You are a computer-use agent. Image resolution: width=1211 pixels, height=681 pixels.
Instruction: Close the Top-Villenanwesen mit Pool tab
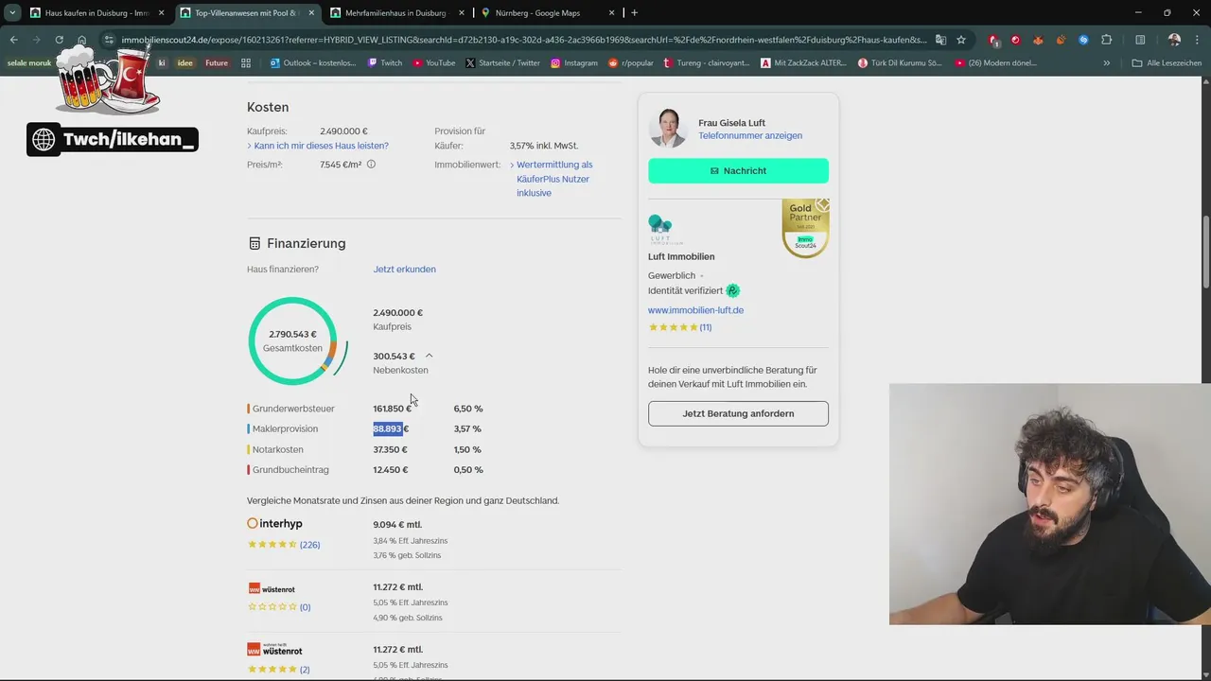(311, 13)
